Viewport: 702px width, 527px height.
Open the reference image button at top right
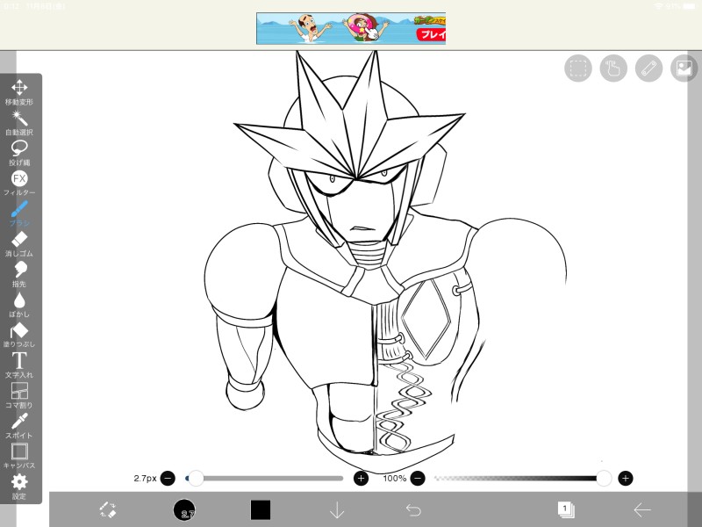[x=684, y=69]
